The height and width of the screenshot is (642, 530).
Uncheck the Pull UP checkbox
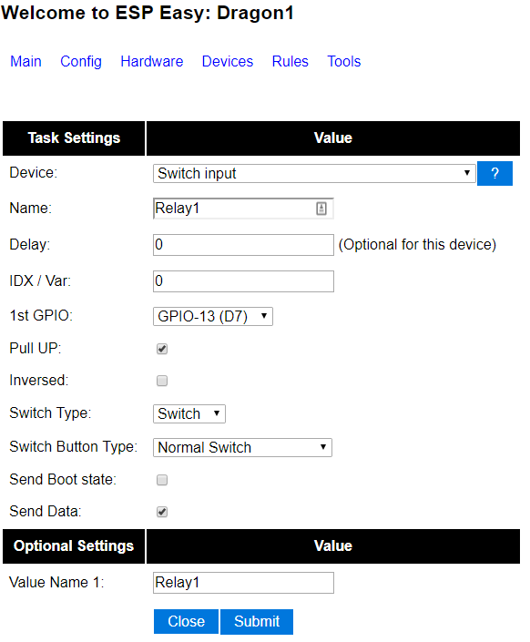point(162,349)
